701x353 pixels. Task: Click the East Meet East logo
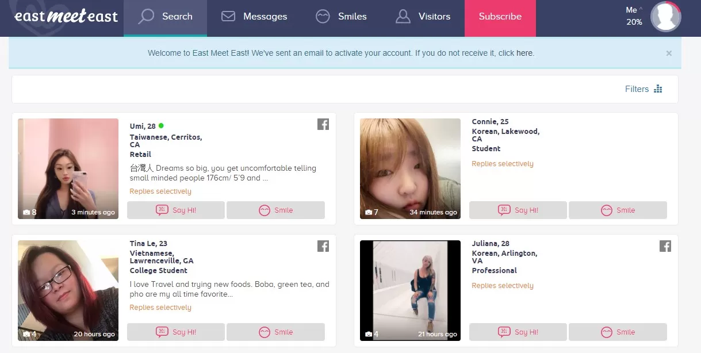pos(66,16)
